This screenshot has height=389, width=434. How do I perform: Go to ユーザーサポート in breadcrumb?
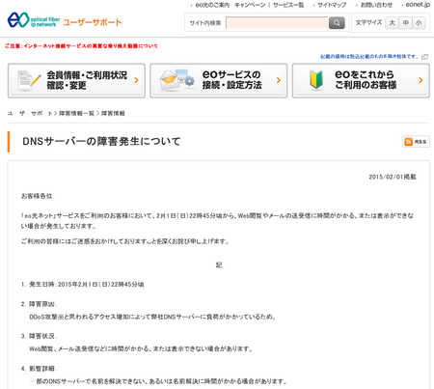(30, 113)
